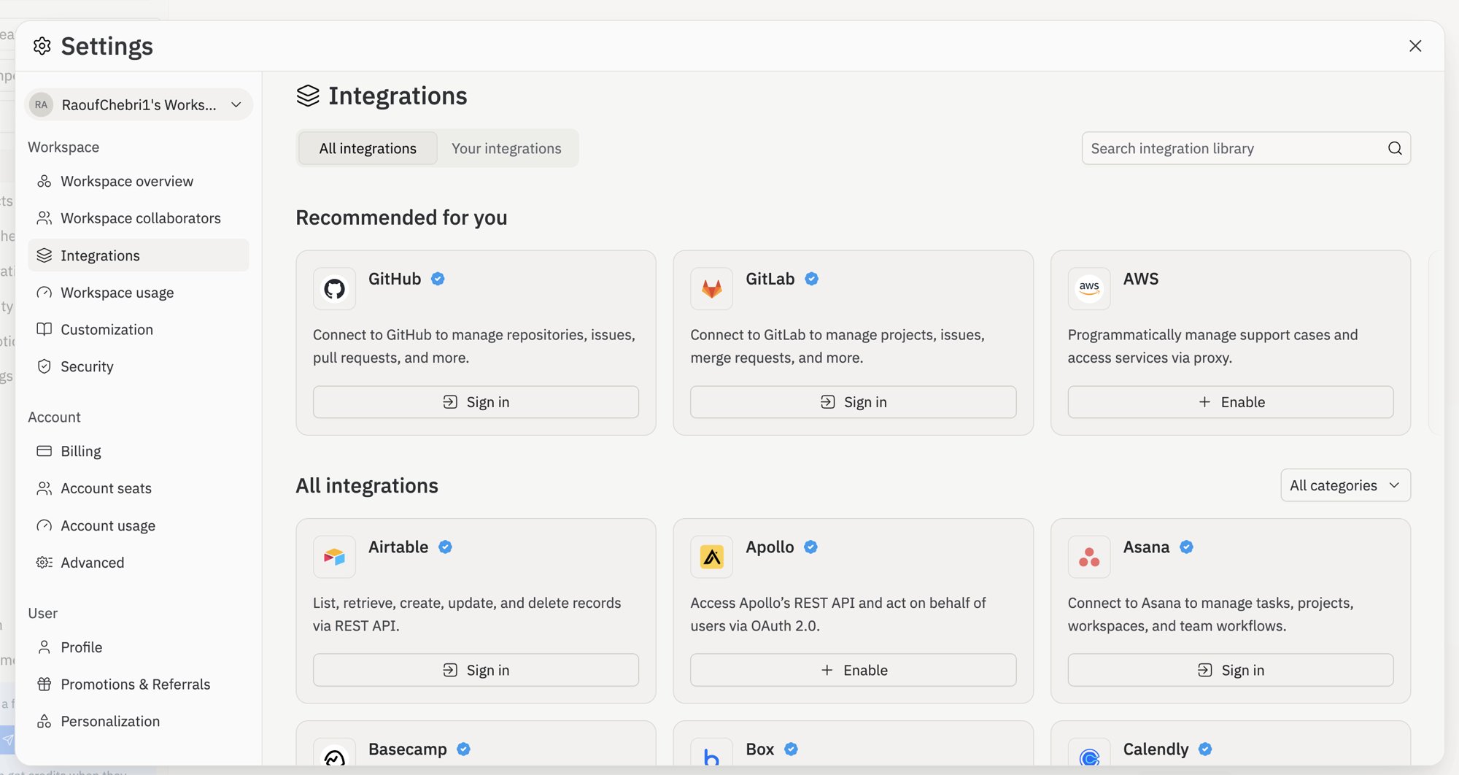Click the Asana logo icon

(x=1089, y=557)
